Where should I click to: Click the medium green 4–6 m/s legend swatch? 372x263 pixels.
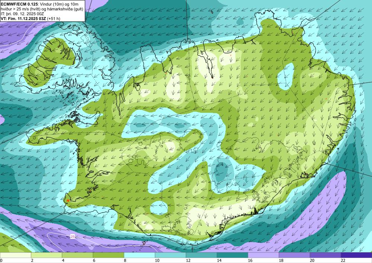[x=77, y=255]
